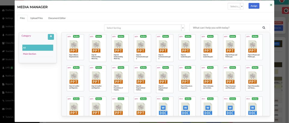Select the Main Section category

[30, 54]
